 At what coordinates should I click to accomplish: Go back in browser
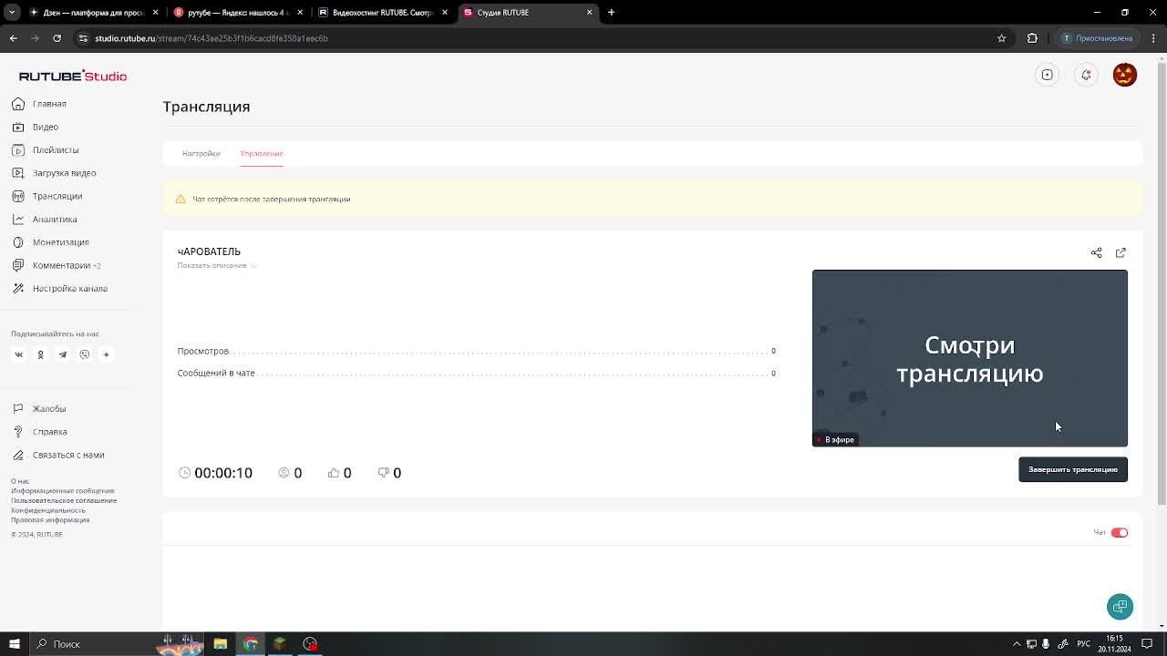(x=13, y=38)
